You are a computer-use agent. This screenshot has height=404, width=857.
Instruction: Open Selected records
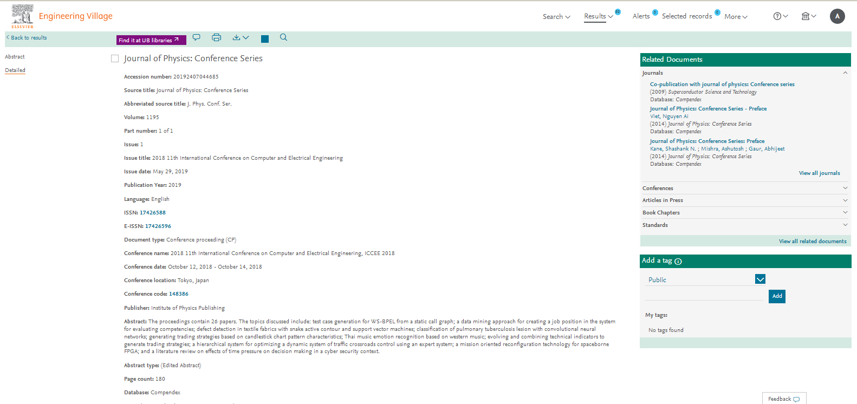pyautogui.click(x=687, y=16)
